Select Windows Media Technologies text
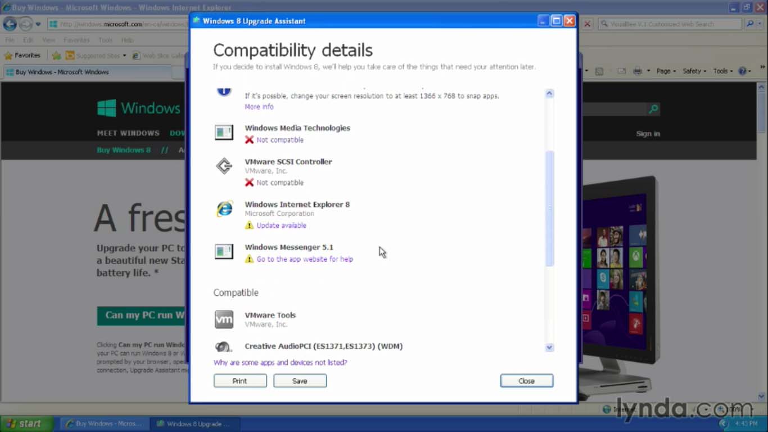Image resolution: width=768 pixels, height=432 pixels. coord(297,128)
